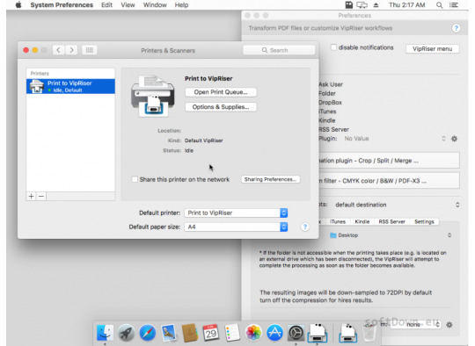Open default destination dropdown
The height and width of the screenshot is (346, 475).
pyautogui.click(x=397, y=205)
